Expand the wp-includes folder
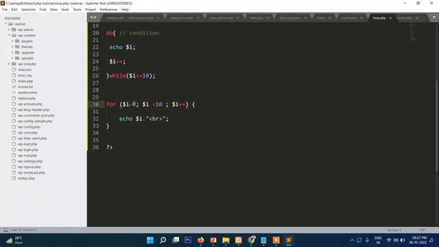The width and height of the screenshot is (439, 247). coord(9,64)
